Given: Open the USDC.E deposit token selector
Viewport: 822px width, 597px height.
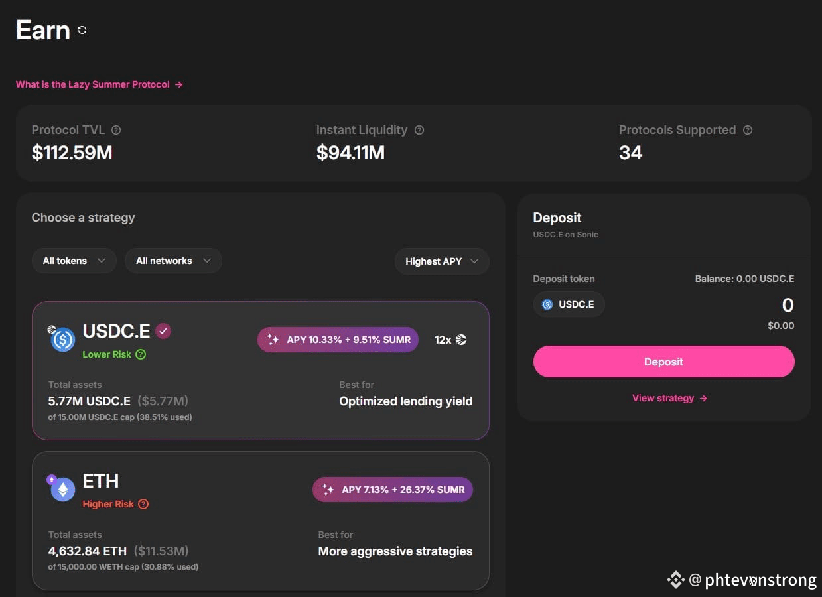Looking at the screenshot, I should 569,304.
